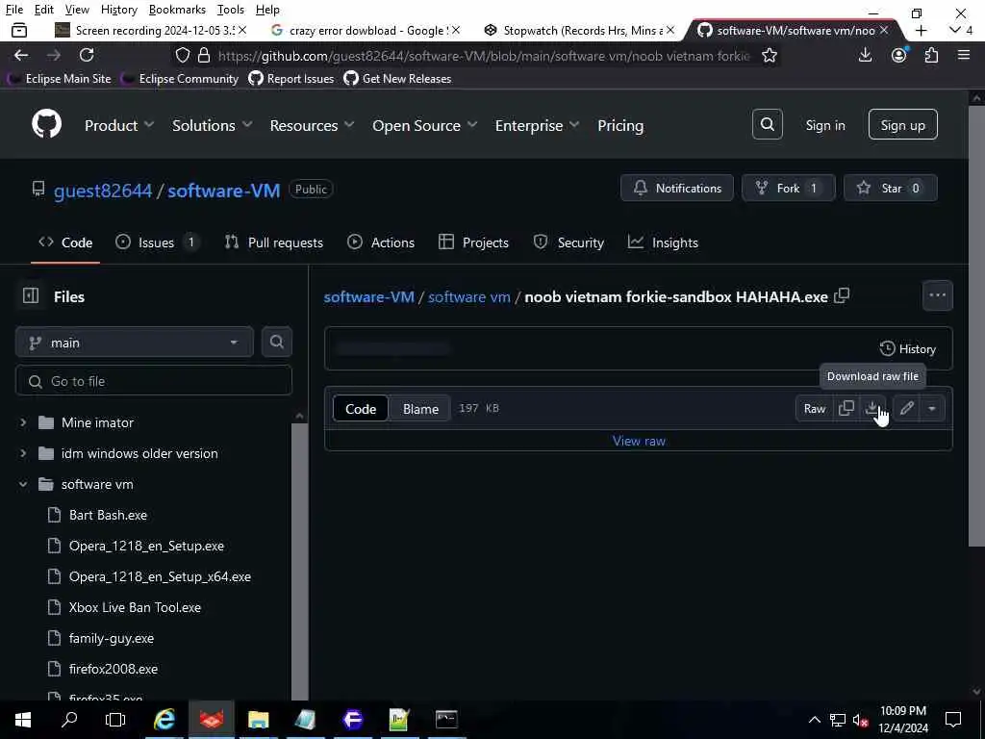Reload the page with refresh icon
Screen dimensions: 985x739
87,55
